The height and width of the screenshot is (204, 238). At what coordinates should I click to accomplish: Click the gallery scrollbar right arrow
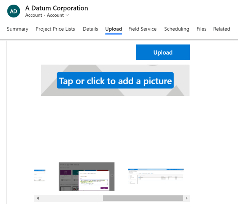186,198
